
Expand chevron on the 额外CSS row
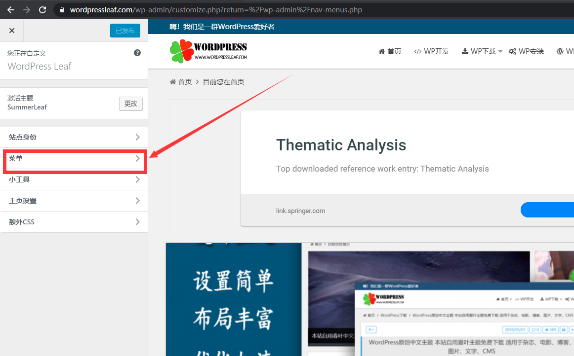tap(138, 222)
